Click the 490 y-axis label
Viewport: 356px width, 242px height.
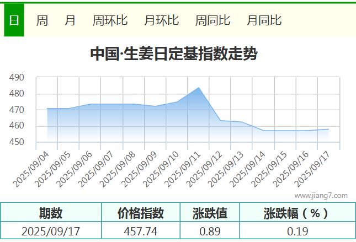17,78
